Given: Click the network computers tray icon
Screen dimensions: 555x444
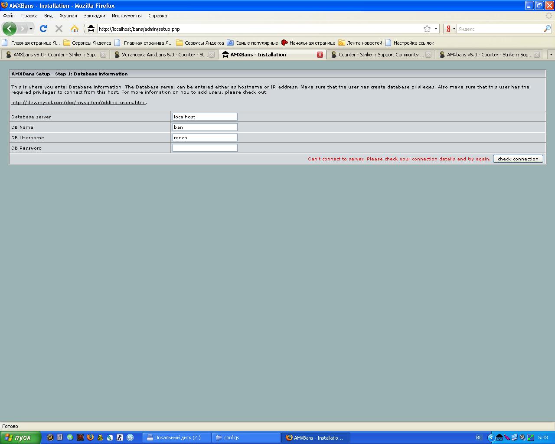Looking at the screenshot, I should coord(514,437).
